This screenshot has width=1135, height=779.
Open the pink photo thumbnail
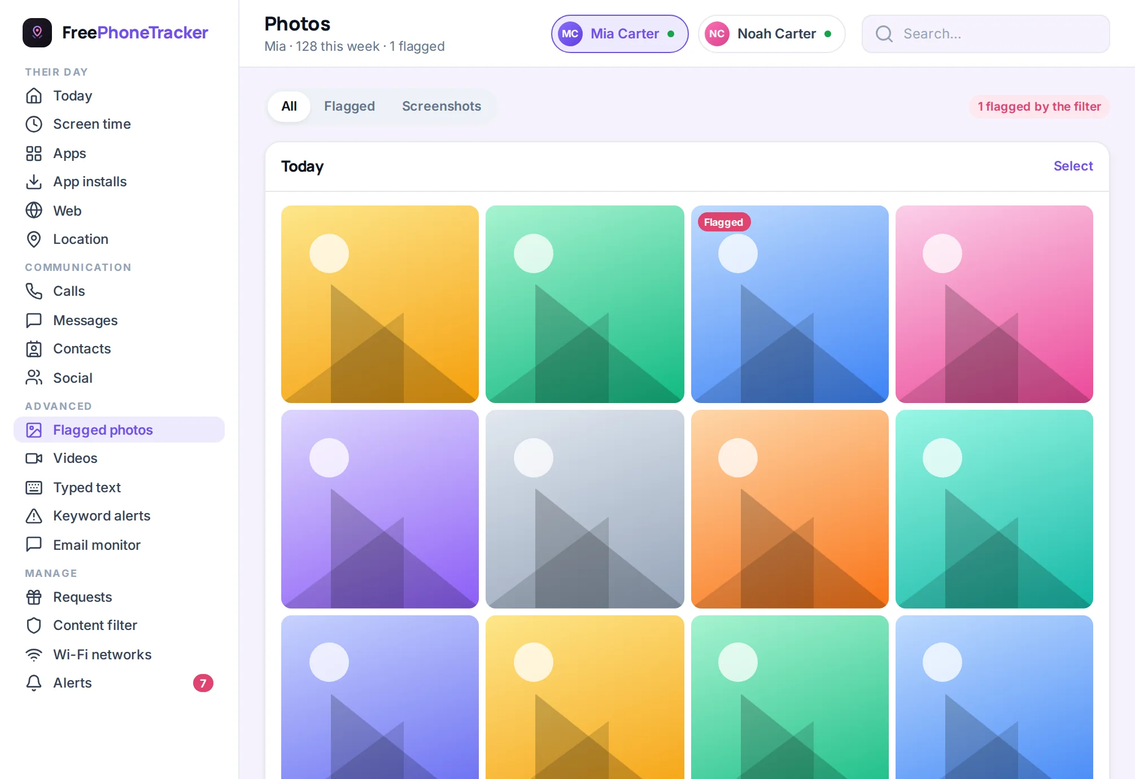(x=994, y=304)
